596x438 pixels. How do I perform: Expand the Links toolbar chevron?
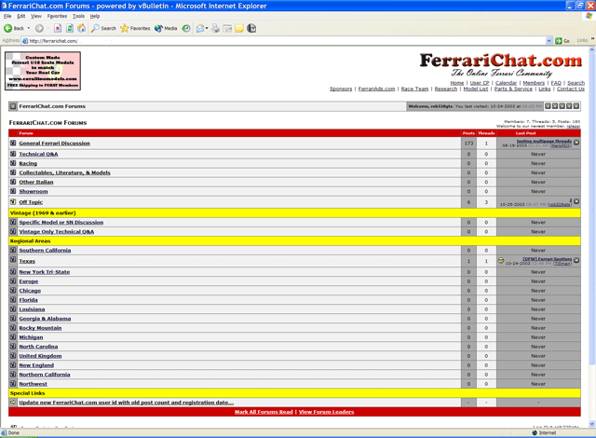(x=592, y=39)
